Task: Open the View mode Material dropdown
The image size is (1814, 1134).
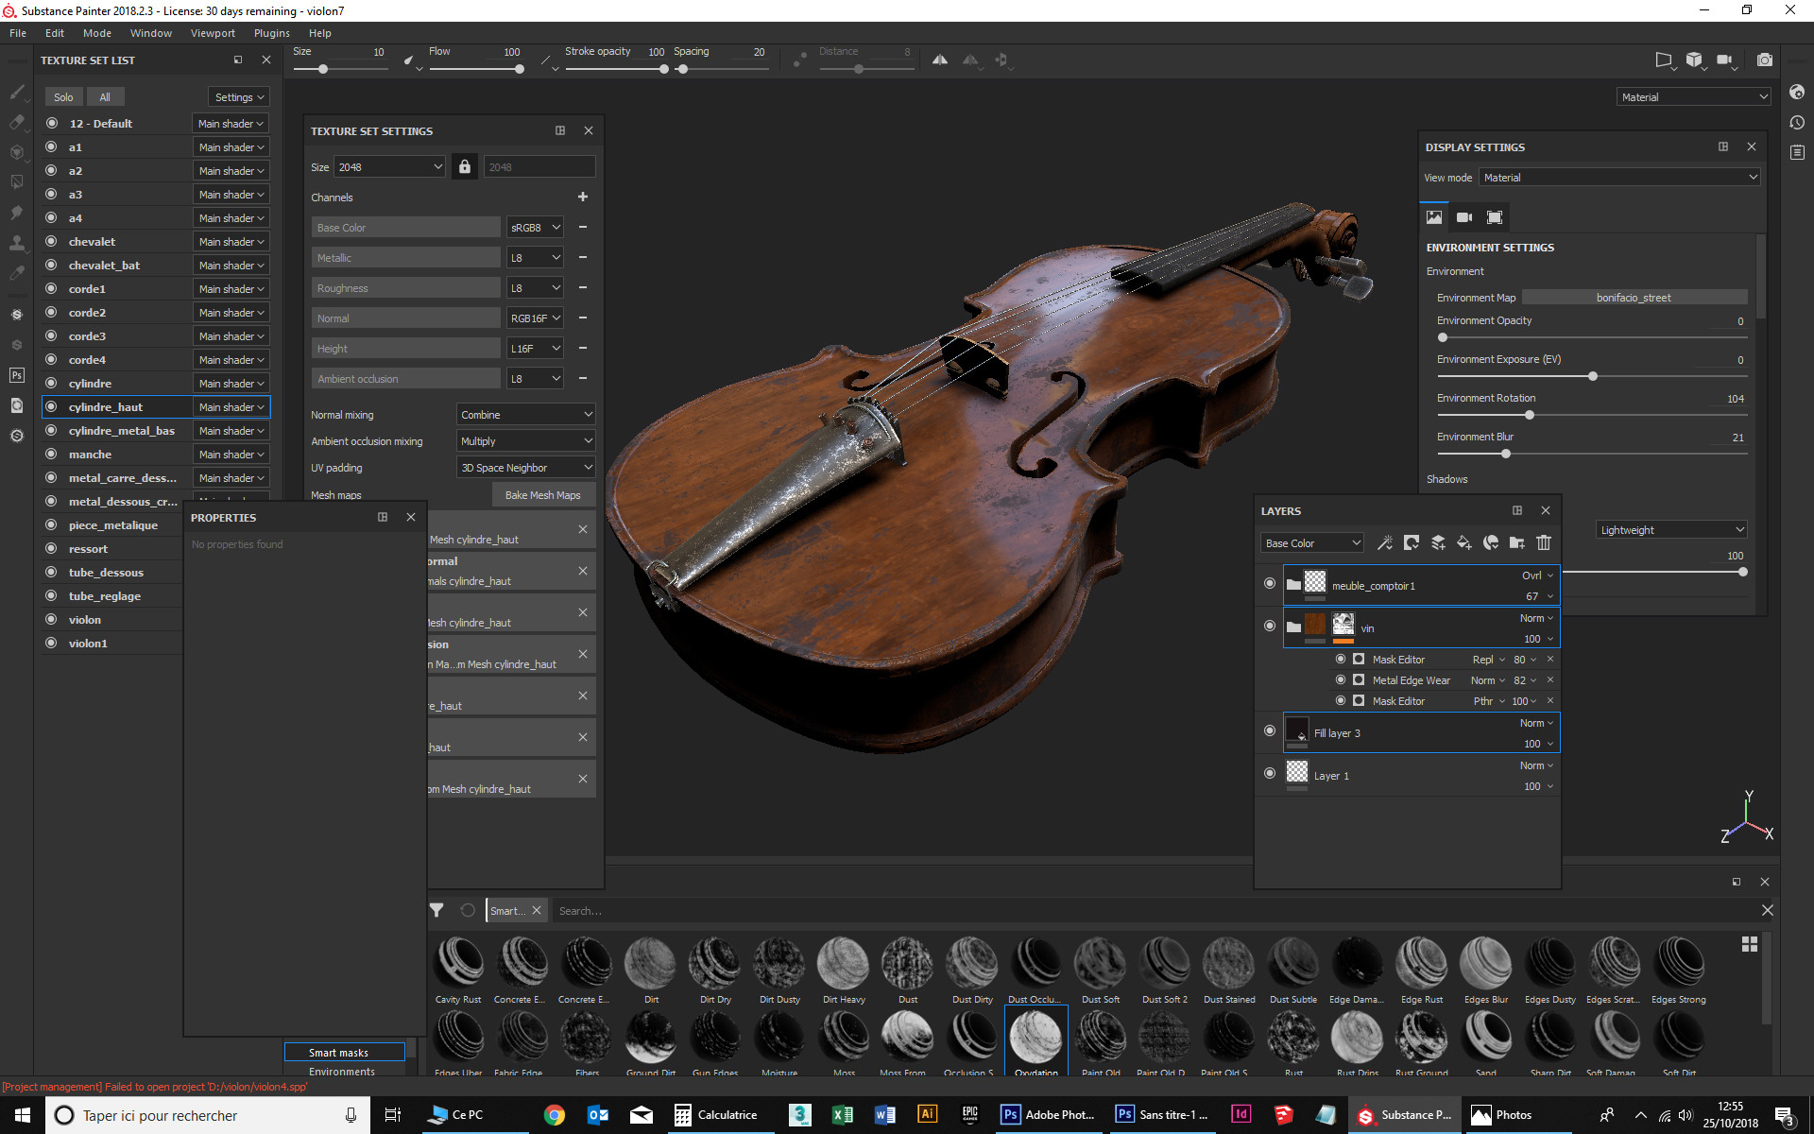Action: click(1619, 177)
